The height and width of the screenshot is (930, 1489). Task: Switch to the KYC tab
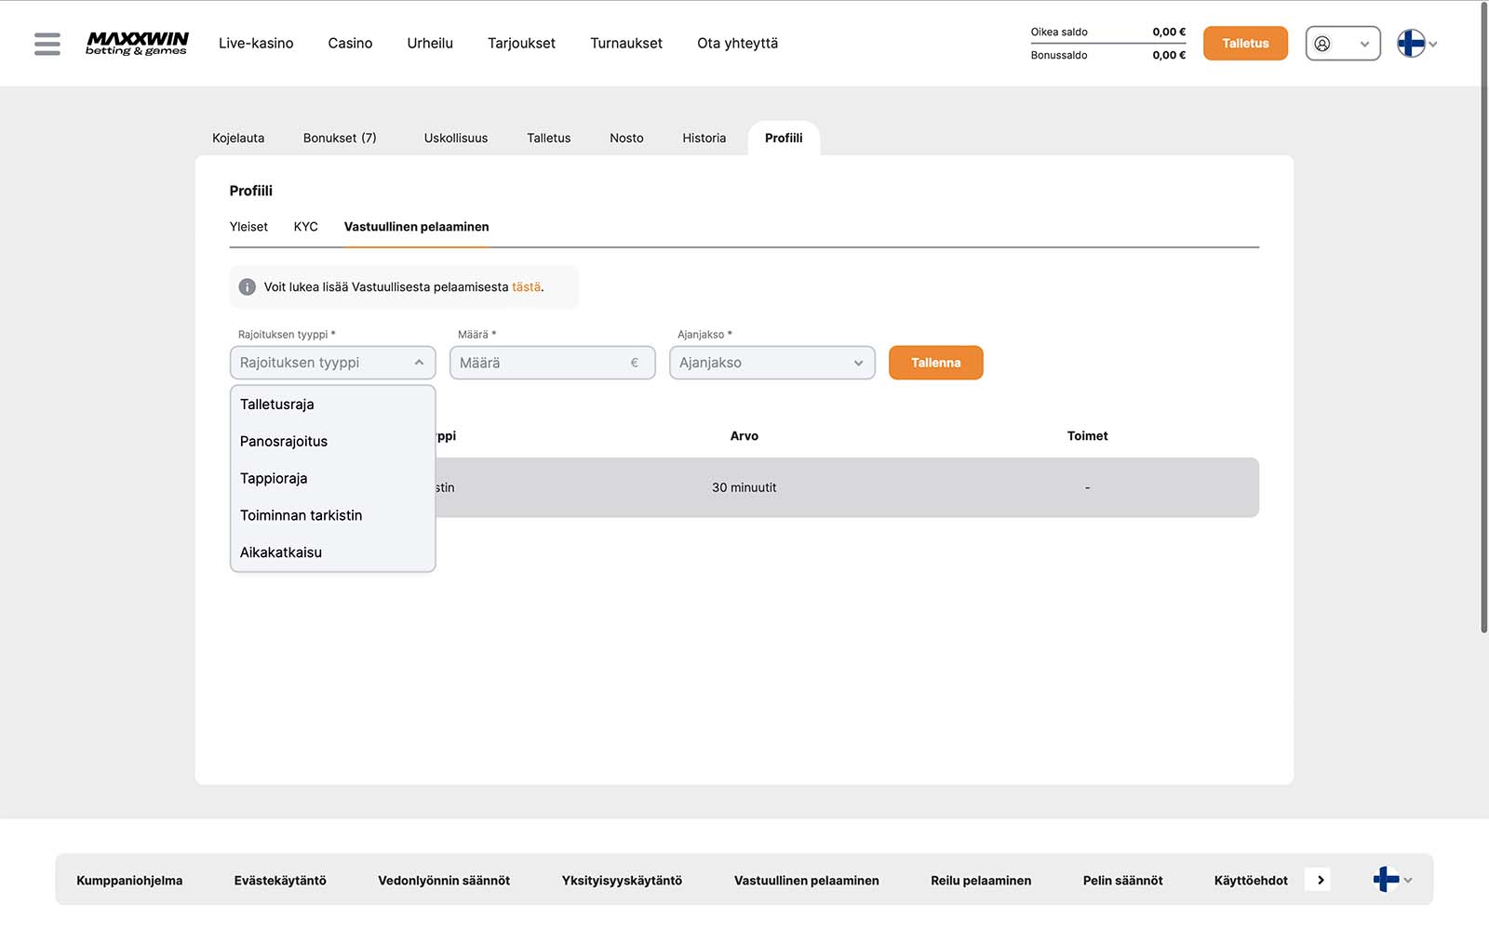click(x=305, y=227)
